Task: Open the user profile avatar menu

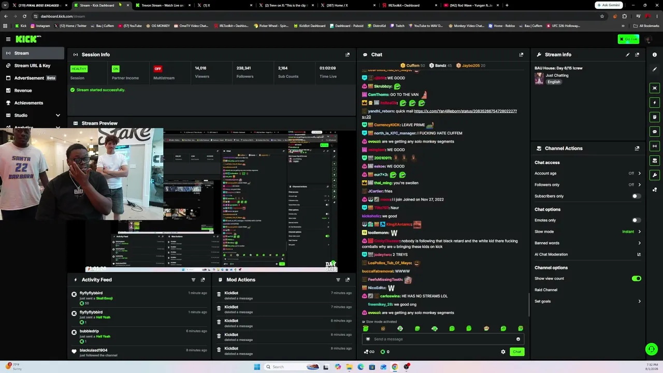Action: point(647,39)
